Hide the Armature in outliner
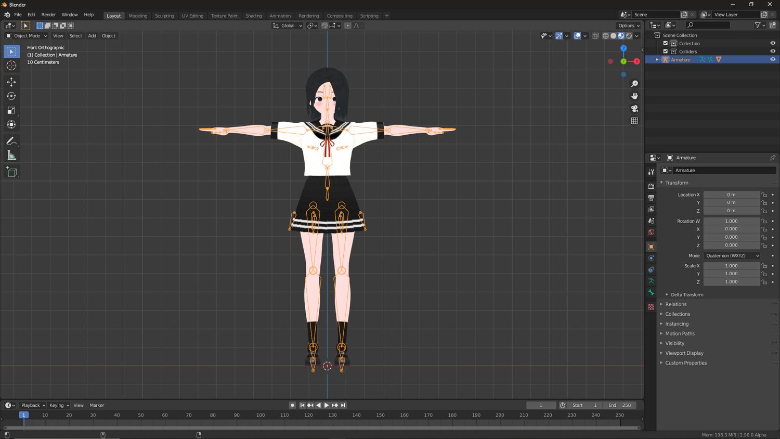Viewport: 780px width, 439px height. (772, 59)
